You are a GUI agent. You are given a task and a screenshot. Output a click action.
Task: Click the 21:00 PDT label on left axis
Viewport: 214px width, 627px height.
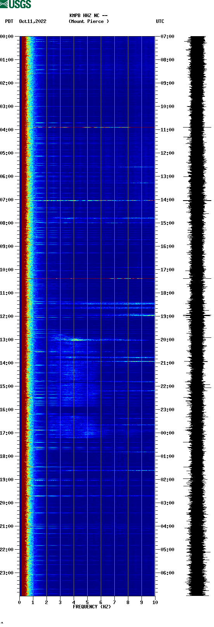point(7,526)
